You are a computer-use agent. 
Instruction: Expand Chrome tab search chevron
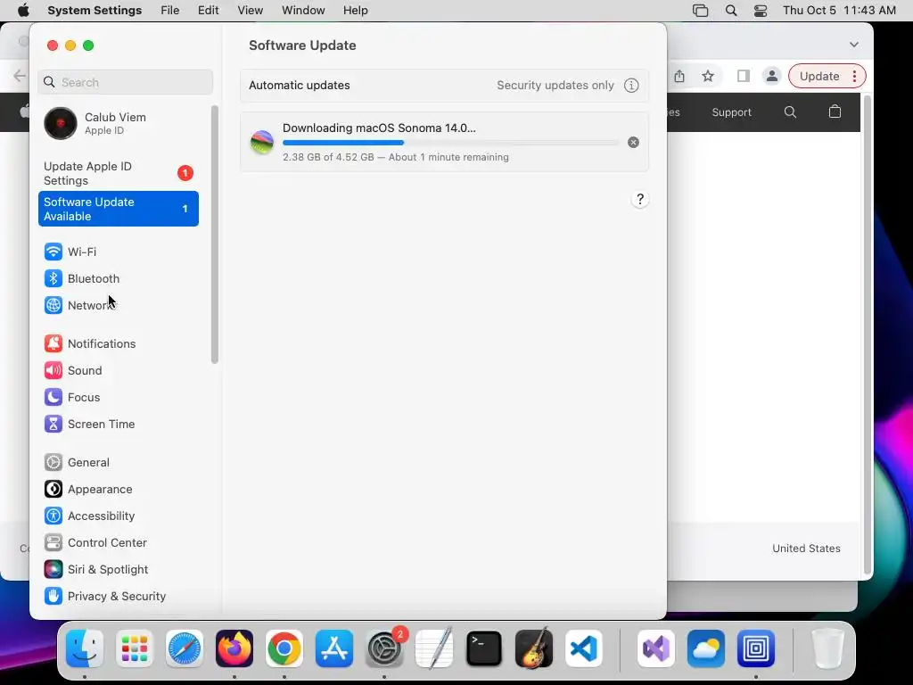(854, 45)
